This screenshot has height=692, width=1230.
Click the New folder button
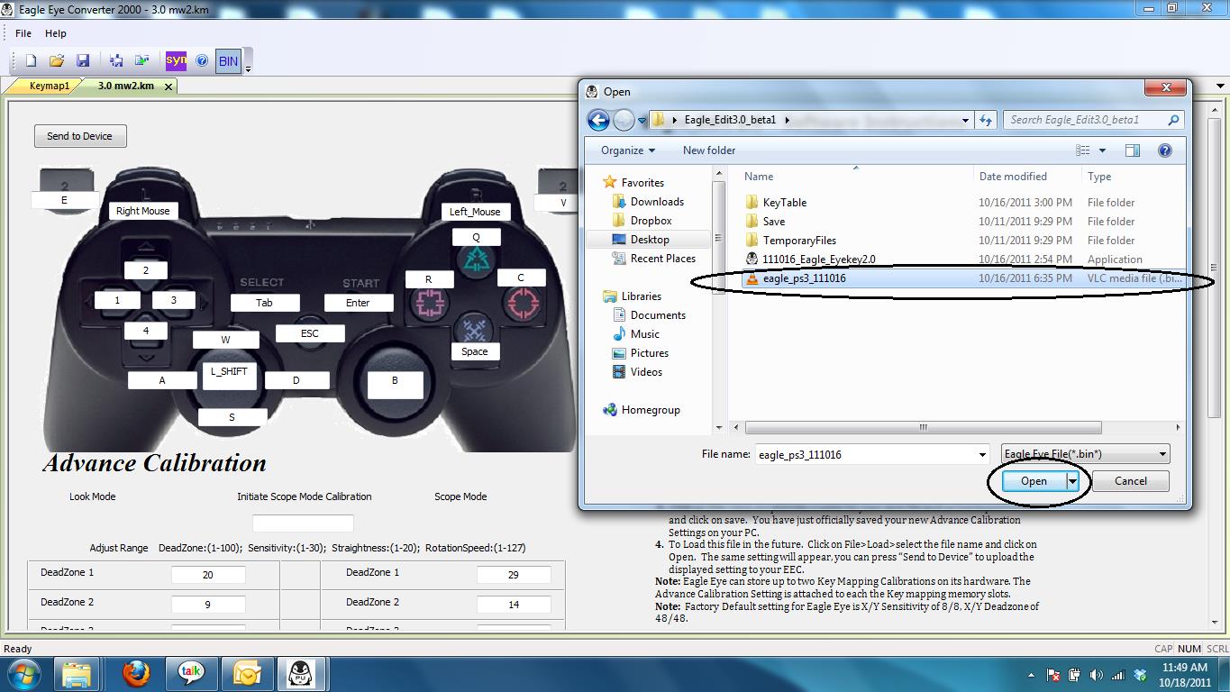[709, 150]
